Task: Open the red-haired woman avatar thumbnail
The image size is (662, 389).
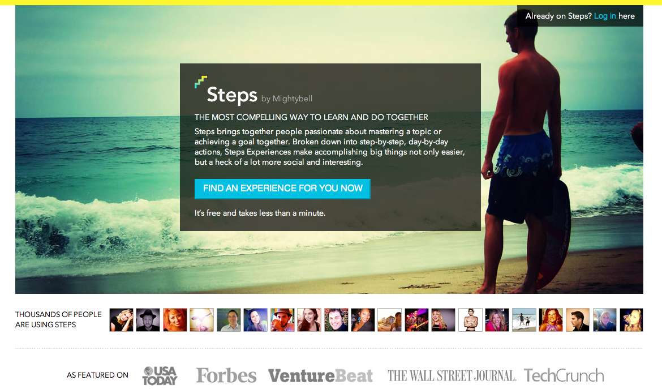Action: pyautogui.click(x=175, y=320)
